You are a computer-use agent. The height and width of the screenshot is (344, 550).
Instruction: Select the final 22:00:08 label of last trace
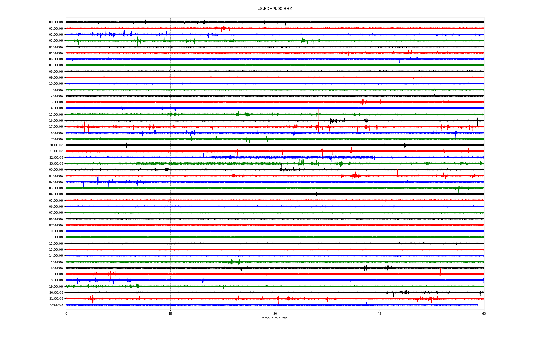(56, 305)
